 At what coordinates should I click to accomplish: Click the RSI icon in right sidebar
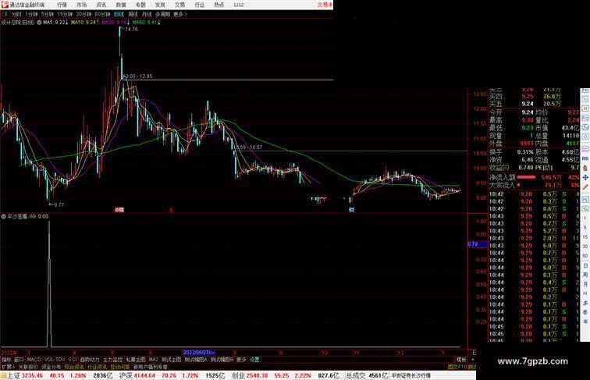585,158
